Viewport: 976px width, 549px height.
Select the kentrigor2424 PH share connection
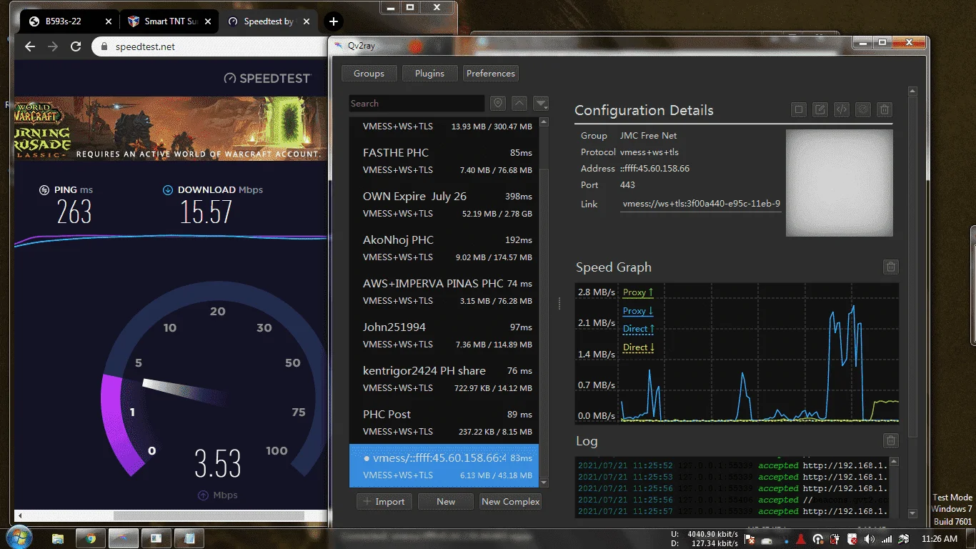[444, 380]
